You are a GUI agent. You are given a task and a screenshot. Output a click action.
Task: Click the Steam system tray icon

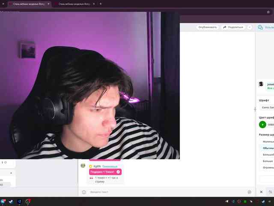coord(263,202)
